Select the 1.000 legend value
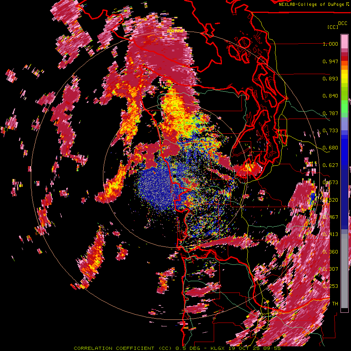Viewport: 351px width, 351px height. [x=330, y=44]
